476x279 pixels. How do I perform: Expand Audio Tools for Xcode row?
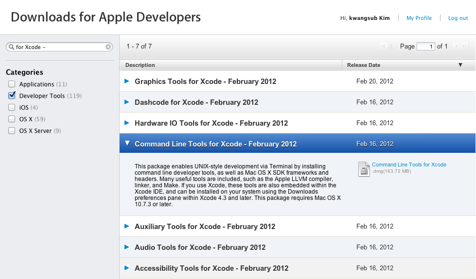(127, 247)
